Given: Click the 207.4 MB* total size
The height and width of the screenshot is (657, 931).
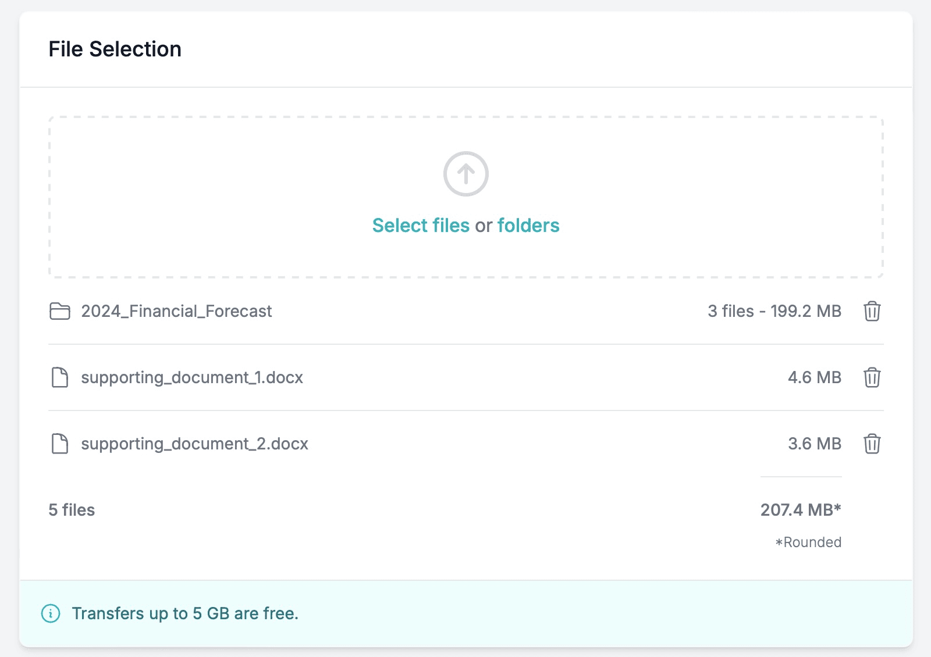Looking at the screenshot, I should [x=801, y=510].
